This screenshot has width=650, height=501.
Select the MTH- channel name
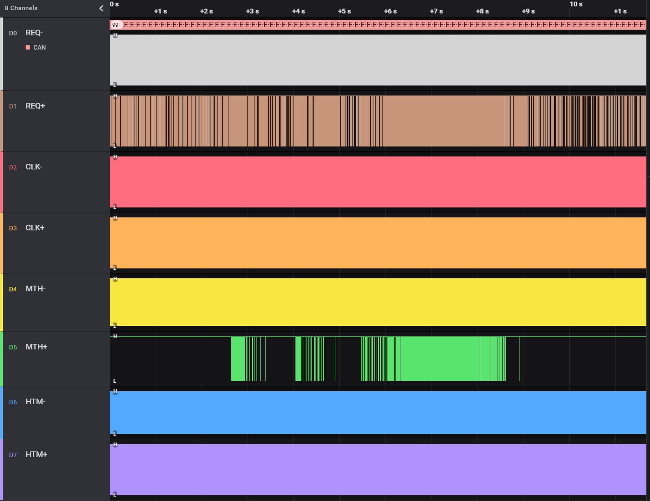[35, 289]
